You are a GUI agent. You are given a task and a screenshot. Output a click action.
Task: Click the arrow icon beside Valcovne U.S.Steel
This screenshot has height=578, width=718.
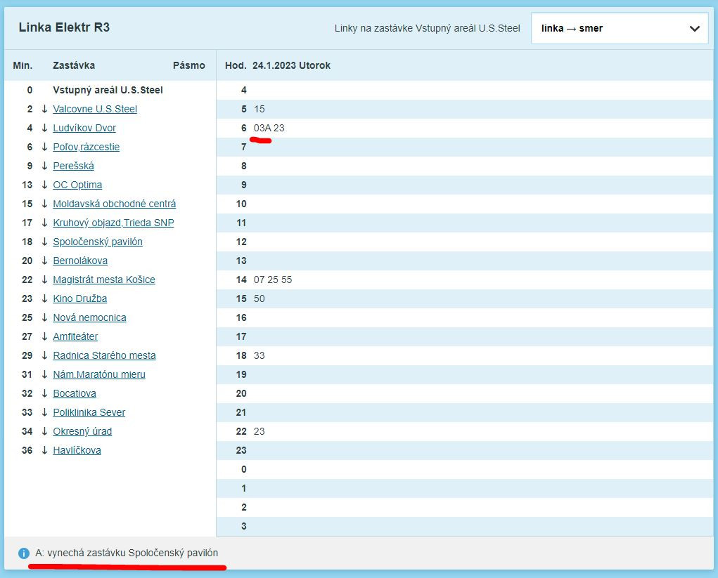click(x=44, y=109)
